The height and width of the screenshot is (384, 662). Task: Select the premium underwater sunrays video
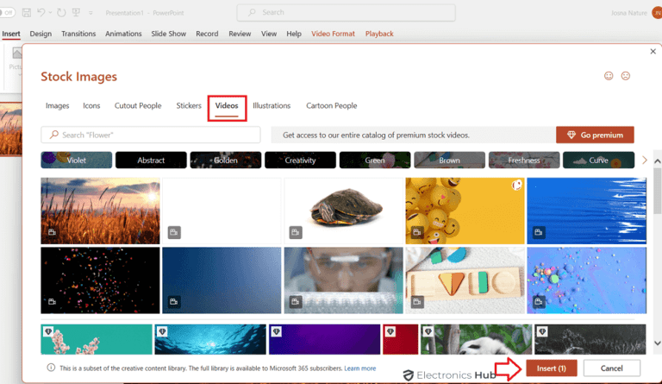click(x=210, y=339)
